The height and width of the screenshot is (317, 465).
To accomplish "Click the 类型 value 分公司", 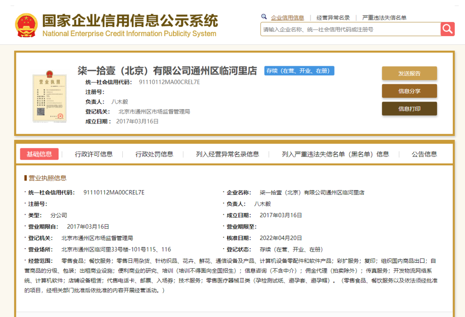I will (59, 215).
